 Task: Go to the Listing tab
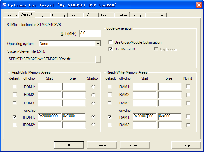[59, 15]
